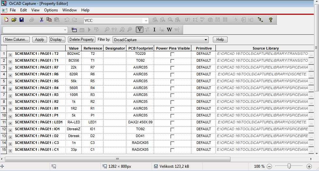Click the zoom-in plus icon in status bar
The width and height of the screenshot is (319, 171).
[x=309, y=166]
